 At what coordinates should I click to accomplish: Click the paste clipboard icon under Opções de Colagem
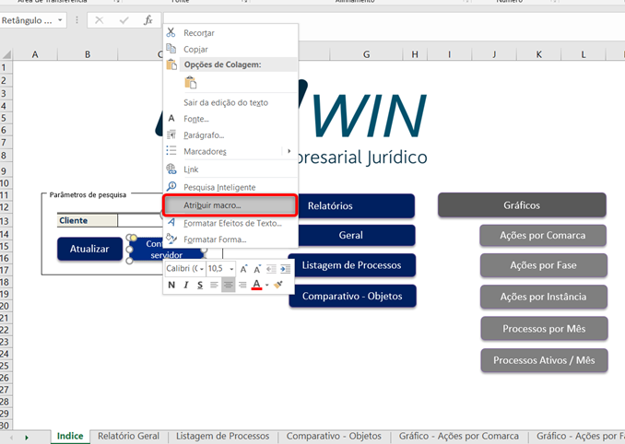[x=191, y=82]
